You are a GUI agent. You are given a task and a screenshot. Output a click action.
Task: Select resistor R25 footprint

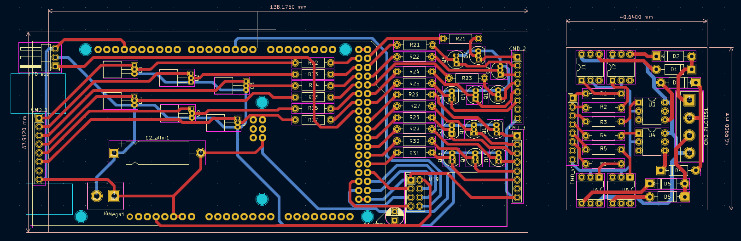click(x=414, y=84)
